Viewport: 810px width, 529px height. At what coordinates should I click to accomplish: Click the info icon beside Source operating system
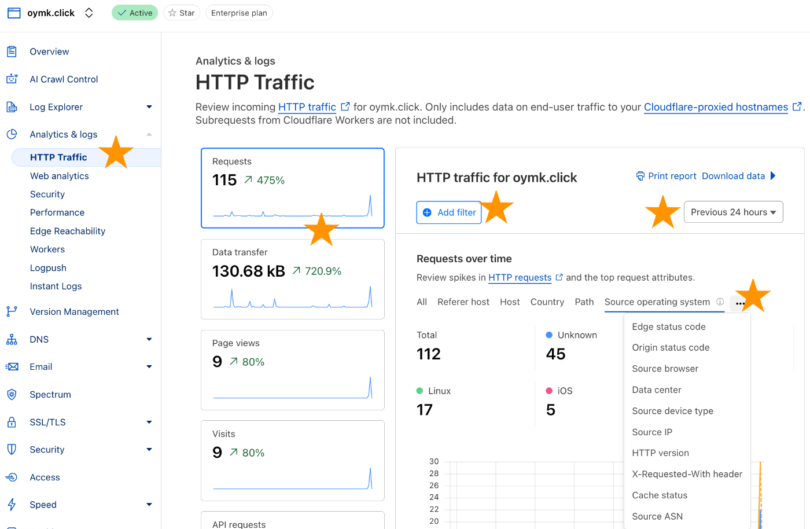pos(720,302)
